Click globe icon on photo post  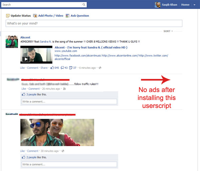[x=63, y=151]
